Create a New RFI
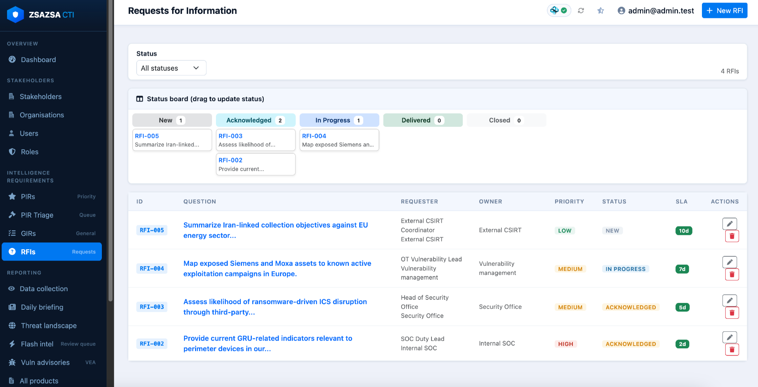758x387 pixels. click(x=724, y=11)
